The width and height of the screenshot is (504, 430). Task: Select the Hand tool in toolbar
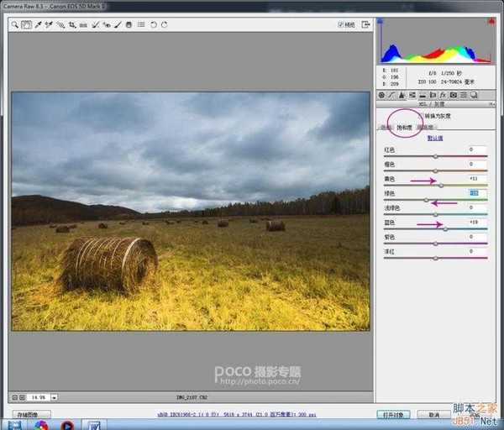tap(26, 25)
